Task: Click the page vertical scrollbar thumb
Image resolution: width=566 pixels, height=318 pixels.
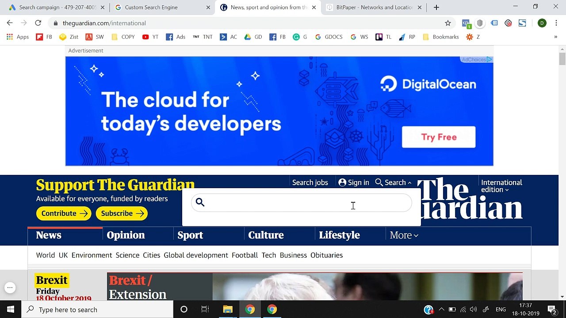Action: (562, 59)
